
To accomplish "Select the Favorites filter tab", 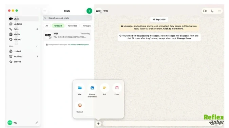I will pos(73,26).
